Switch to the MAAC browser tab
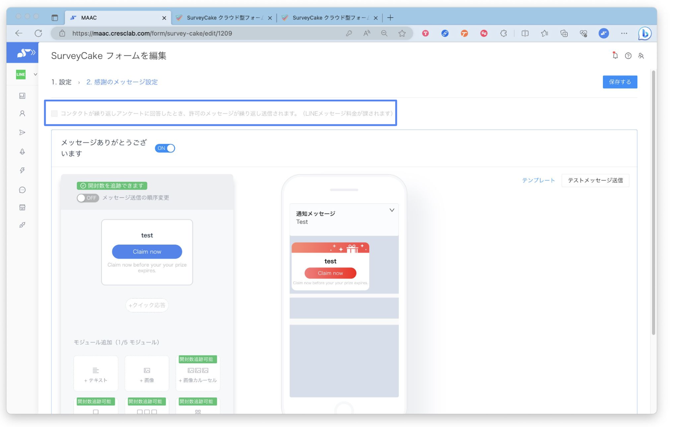The width and height of the screenshot is (677, 427). click(x=118, y=18)
